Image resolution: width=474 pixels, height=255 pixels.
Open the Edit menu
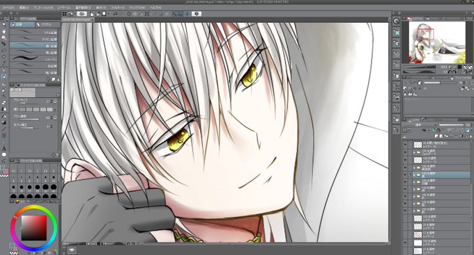pos(24,8)
